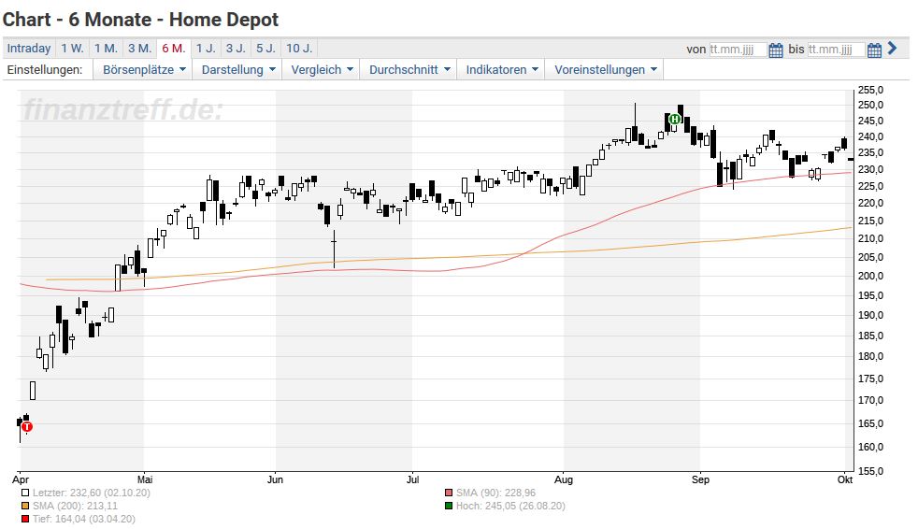This screenshot has width=918, height=529.
Task: Click the red Tief legend swatch
Action: point(25,519)
